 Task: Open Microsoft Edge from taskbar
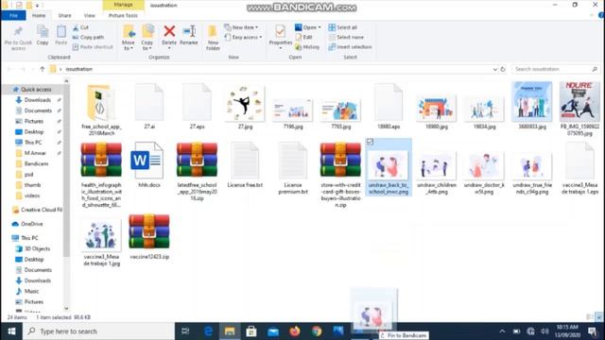coord(208,331)
